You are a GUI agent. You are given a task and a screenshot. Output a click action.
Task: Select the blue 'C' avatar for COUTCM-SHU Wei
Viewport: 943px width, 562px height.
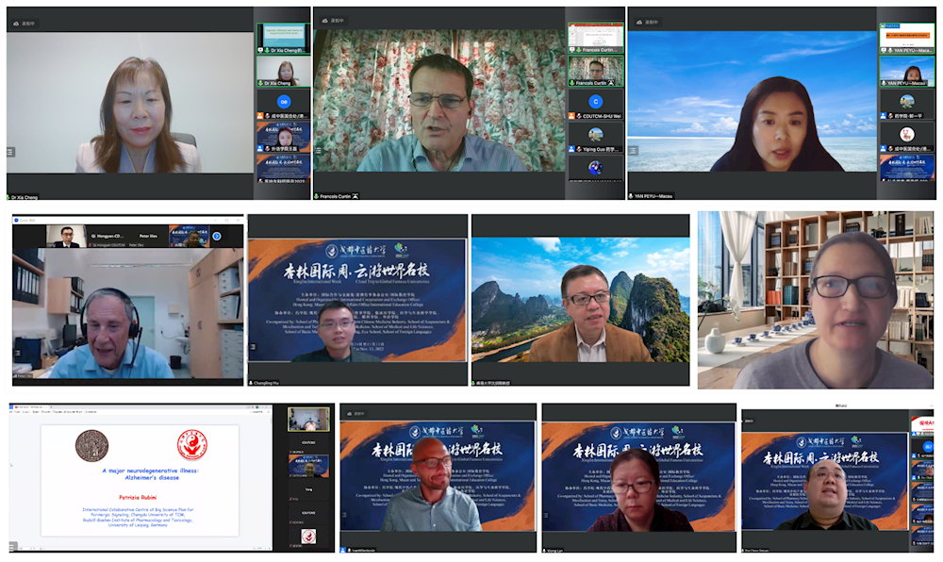595,102
